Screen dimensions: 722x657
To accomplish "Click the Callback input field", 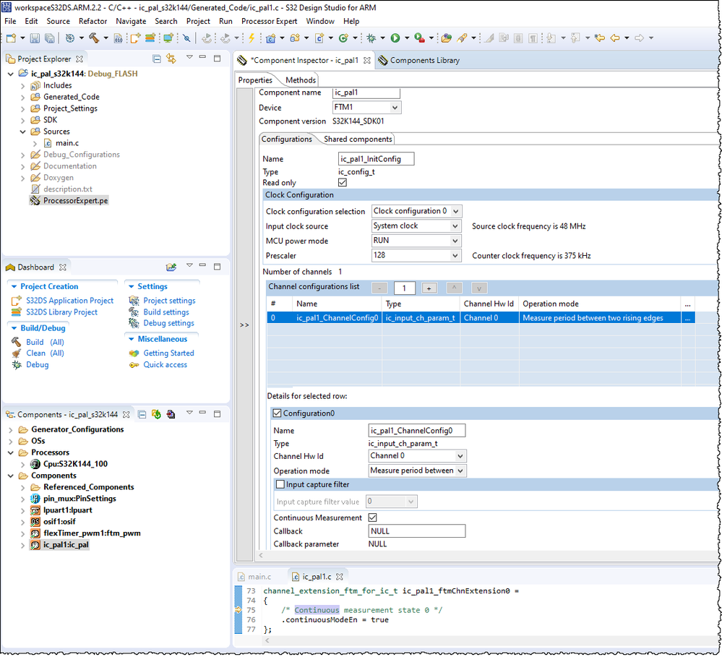I will pos(416,531).
